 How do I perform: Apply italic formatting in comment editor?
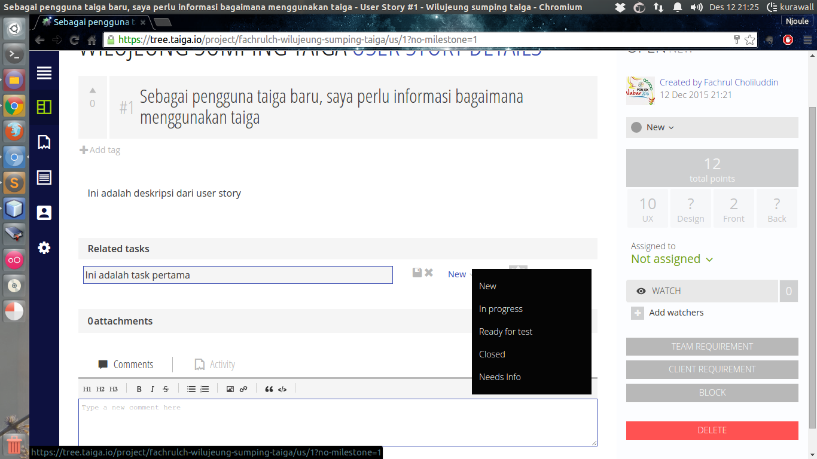coord(152,389)
